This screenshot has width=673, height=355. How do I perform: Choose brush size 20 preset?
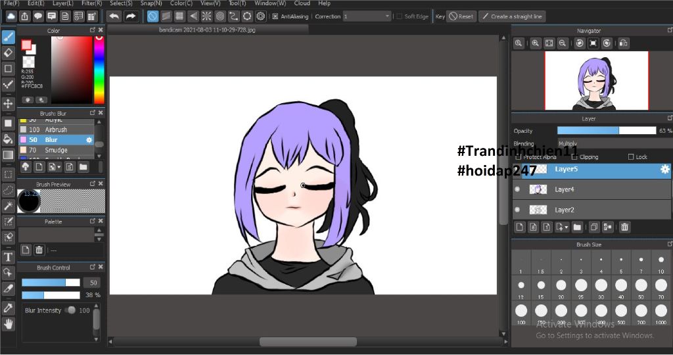561,287
